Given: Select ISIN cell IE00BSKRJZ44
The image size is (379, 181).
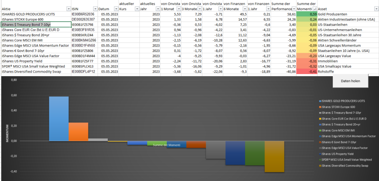Looking at the screenshot, I should 84,35.
